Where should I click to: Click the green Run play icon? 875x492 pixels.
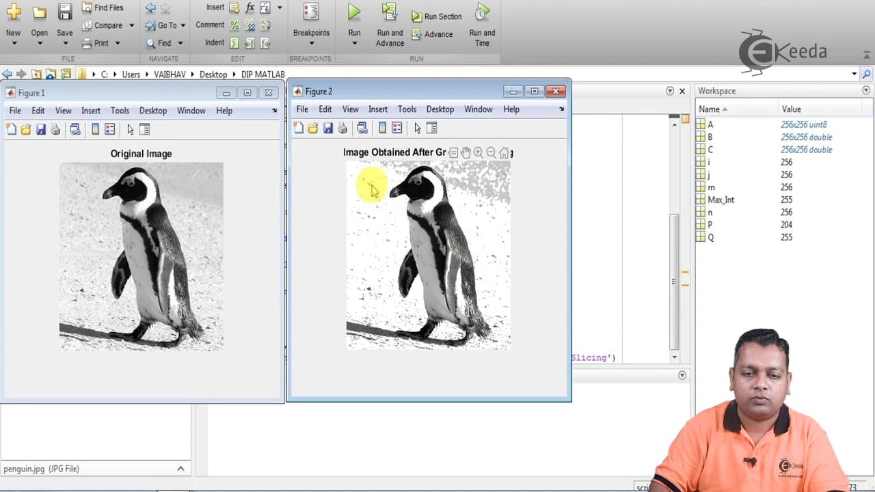(354, 12)
